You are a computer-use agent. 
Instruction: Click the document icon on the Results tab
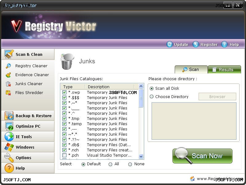point(214,70)
